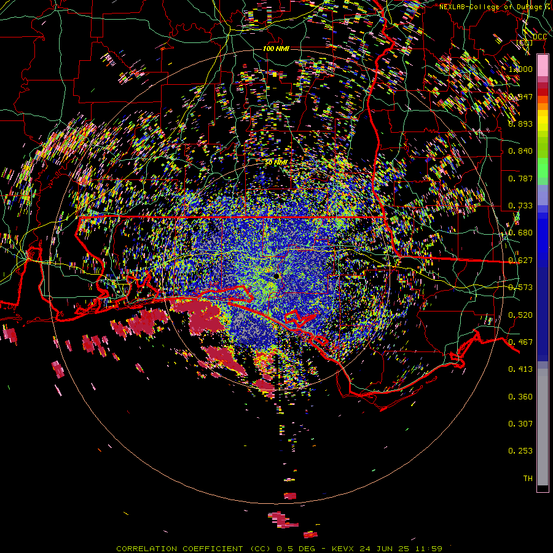Viewport: 553px width, 553px height.
Task: Pick the bright red swatch in color bar
Action: [543, 92]
